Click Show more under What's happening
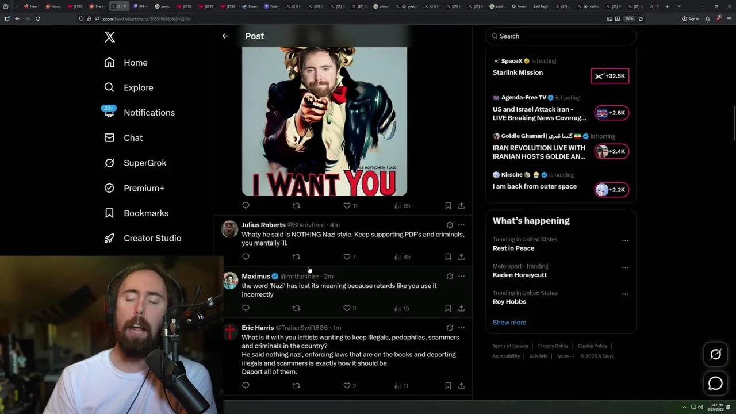The width and height of the screenshot is (736, 414). (x=509, y=323)
